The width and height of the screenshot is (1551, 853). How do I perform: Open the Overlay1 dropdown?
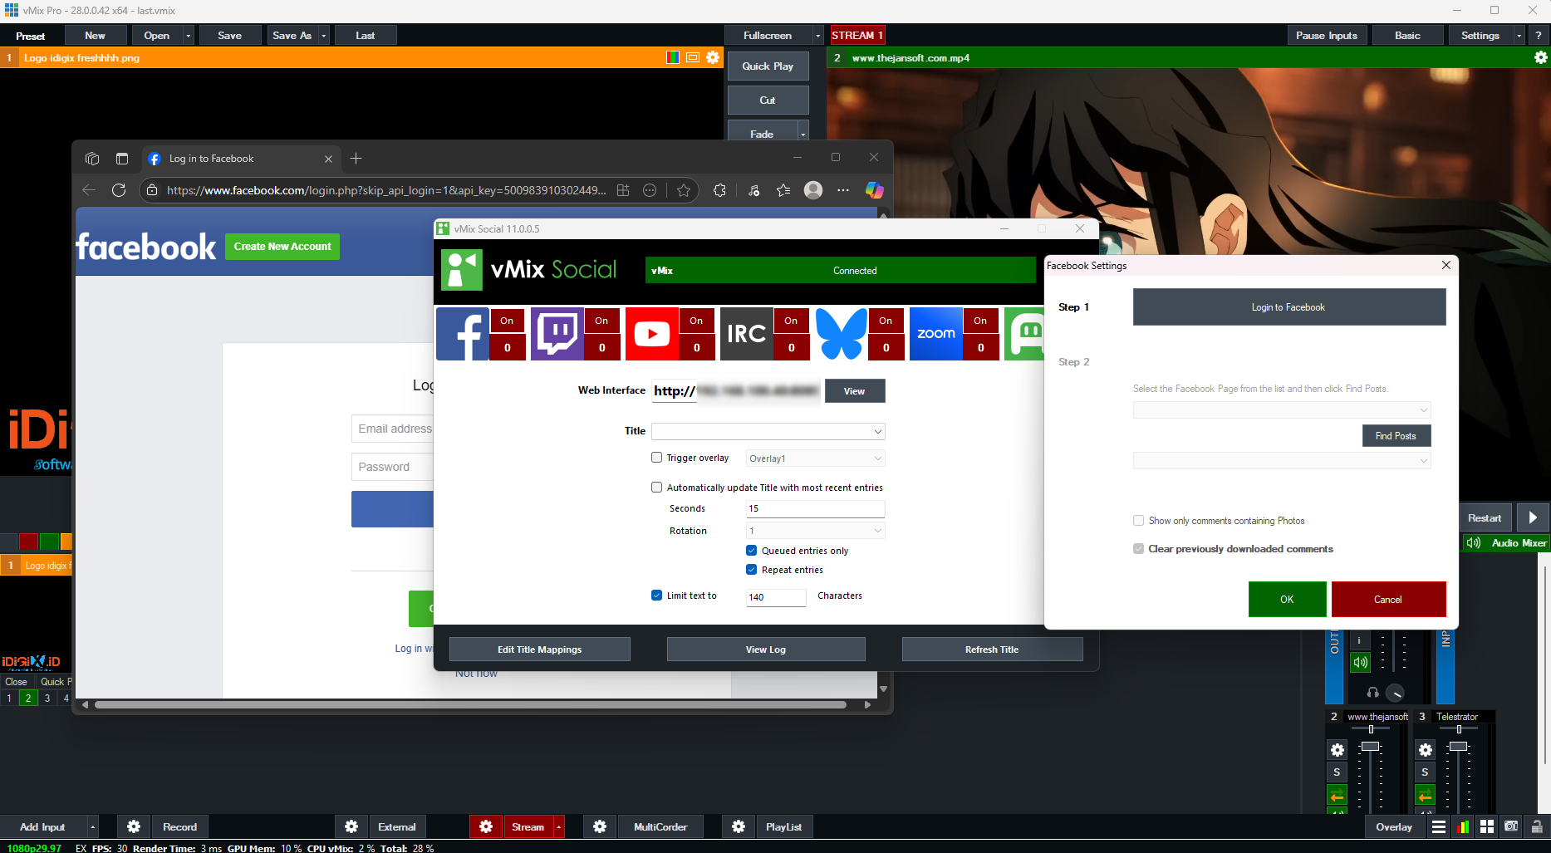(816, 458)
